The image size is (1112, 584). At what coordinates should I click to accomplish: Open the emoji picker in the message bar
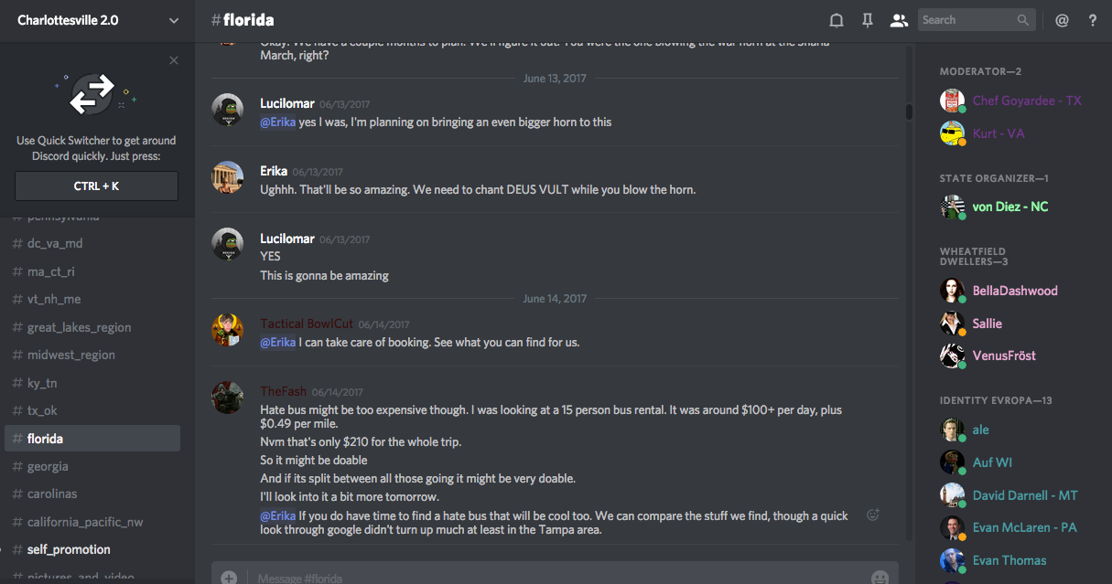880,578
